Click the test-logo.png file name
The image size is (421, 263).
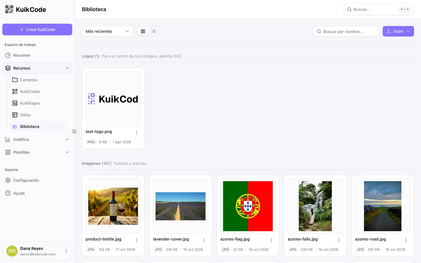[99, 131]
